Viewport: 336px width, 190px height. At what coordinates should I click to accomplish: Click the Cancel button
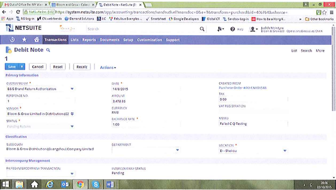click(x=38, y=67)
